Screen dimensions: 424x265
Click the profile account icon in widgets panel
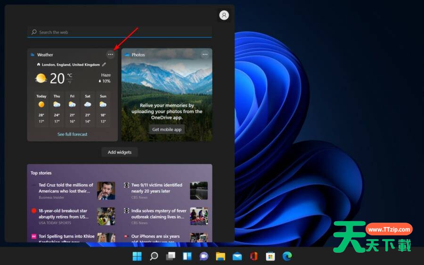pyautogui.click(x=224, y=16)
